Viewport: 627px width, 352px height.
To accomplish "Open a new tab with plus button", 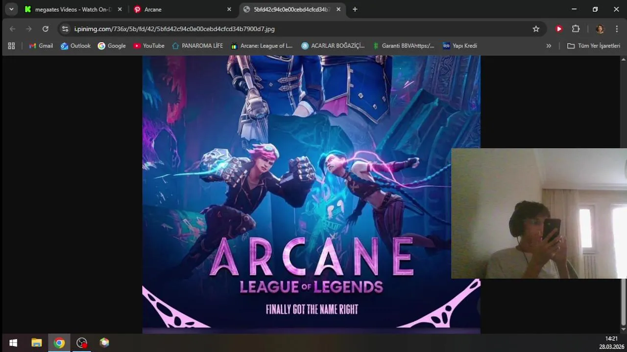I will [x=355, y=9].
